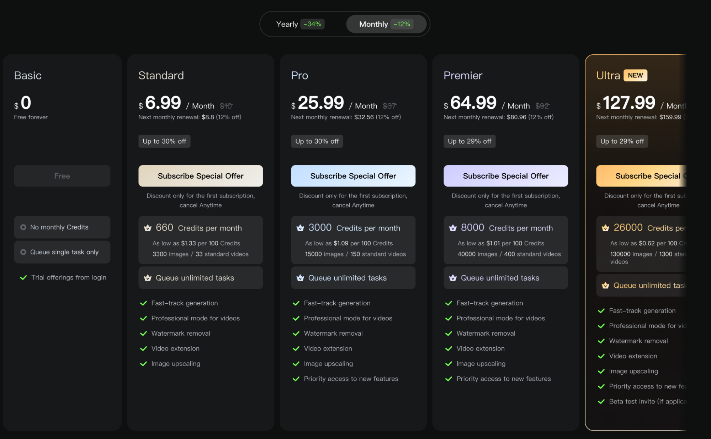Click Ultra plan Beta test invite checkmark

(601, 402)
